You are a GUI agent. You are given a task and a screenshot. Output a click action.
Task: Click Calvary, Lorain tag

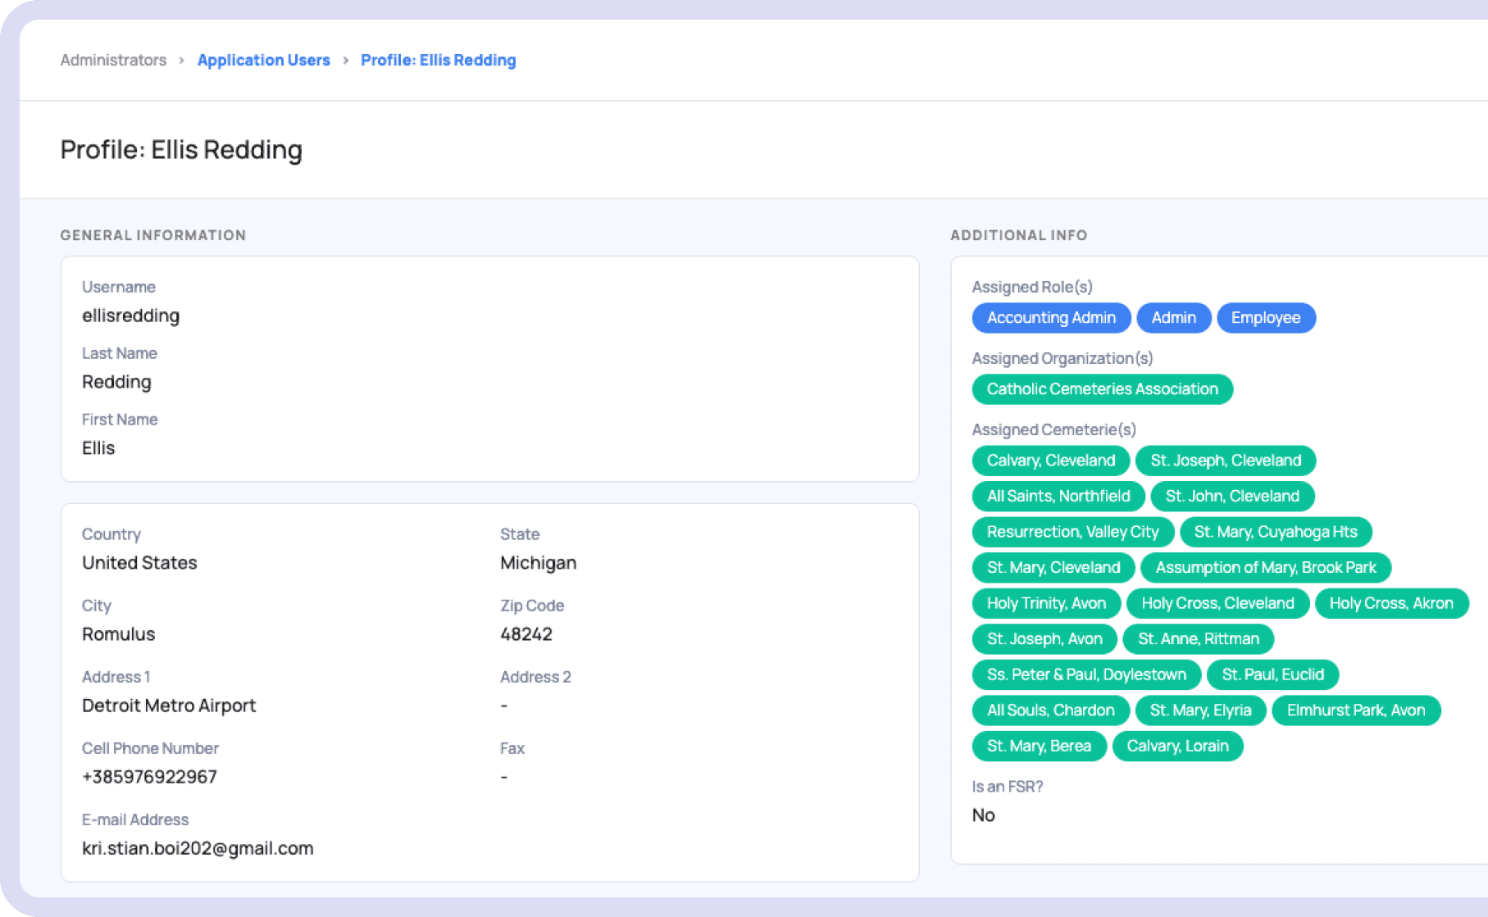(x=1177, y=746)
